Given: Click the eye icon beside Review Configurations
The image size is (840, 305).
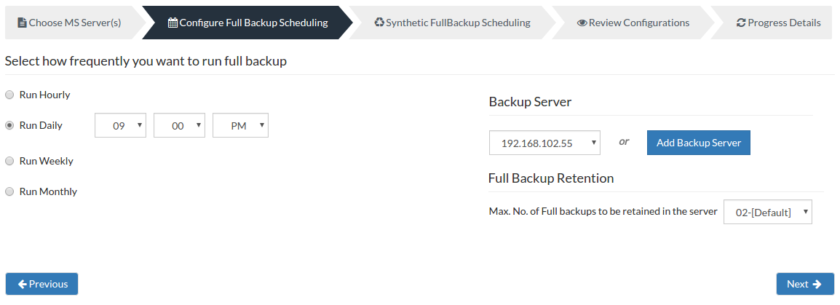Looking at the screenshot, I should click(582, 23).
